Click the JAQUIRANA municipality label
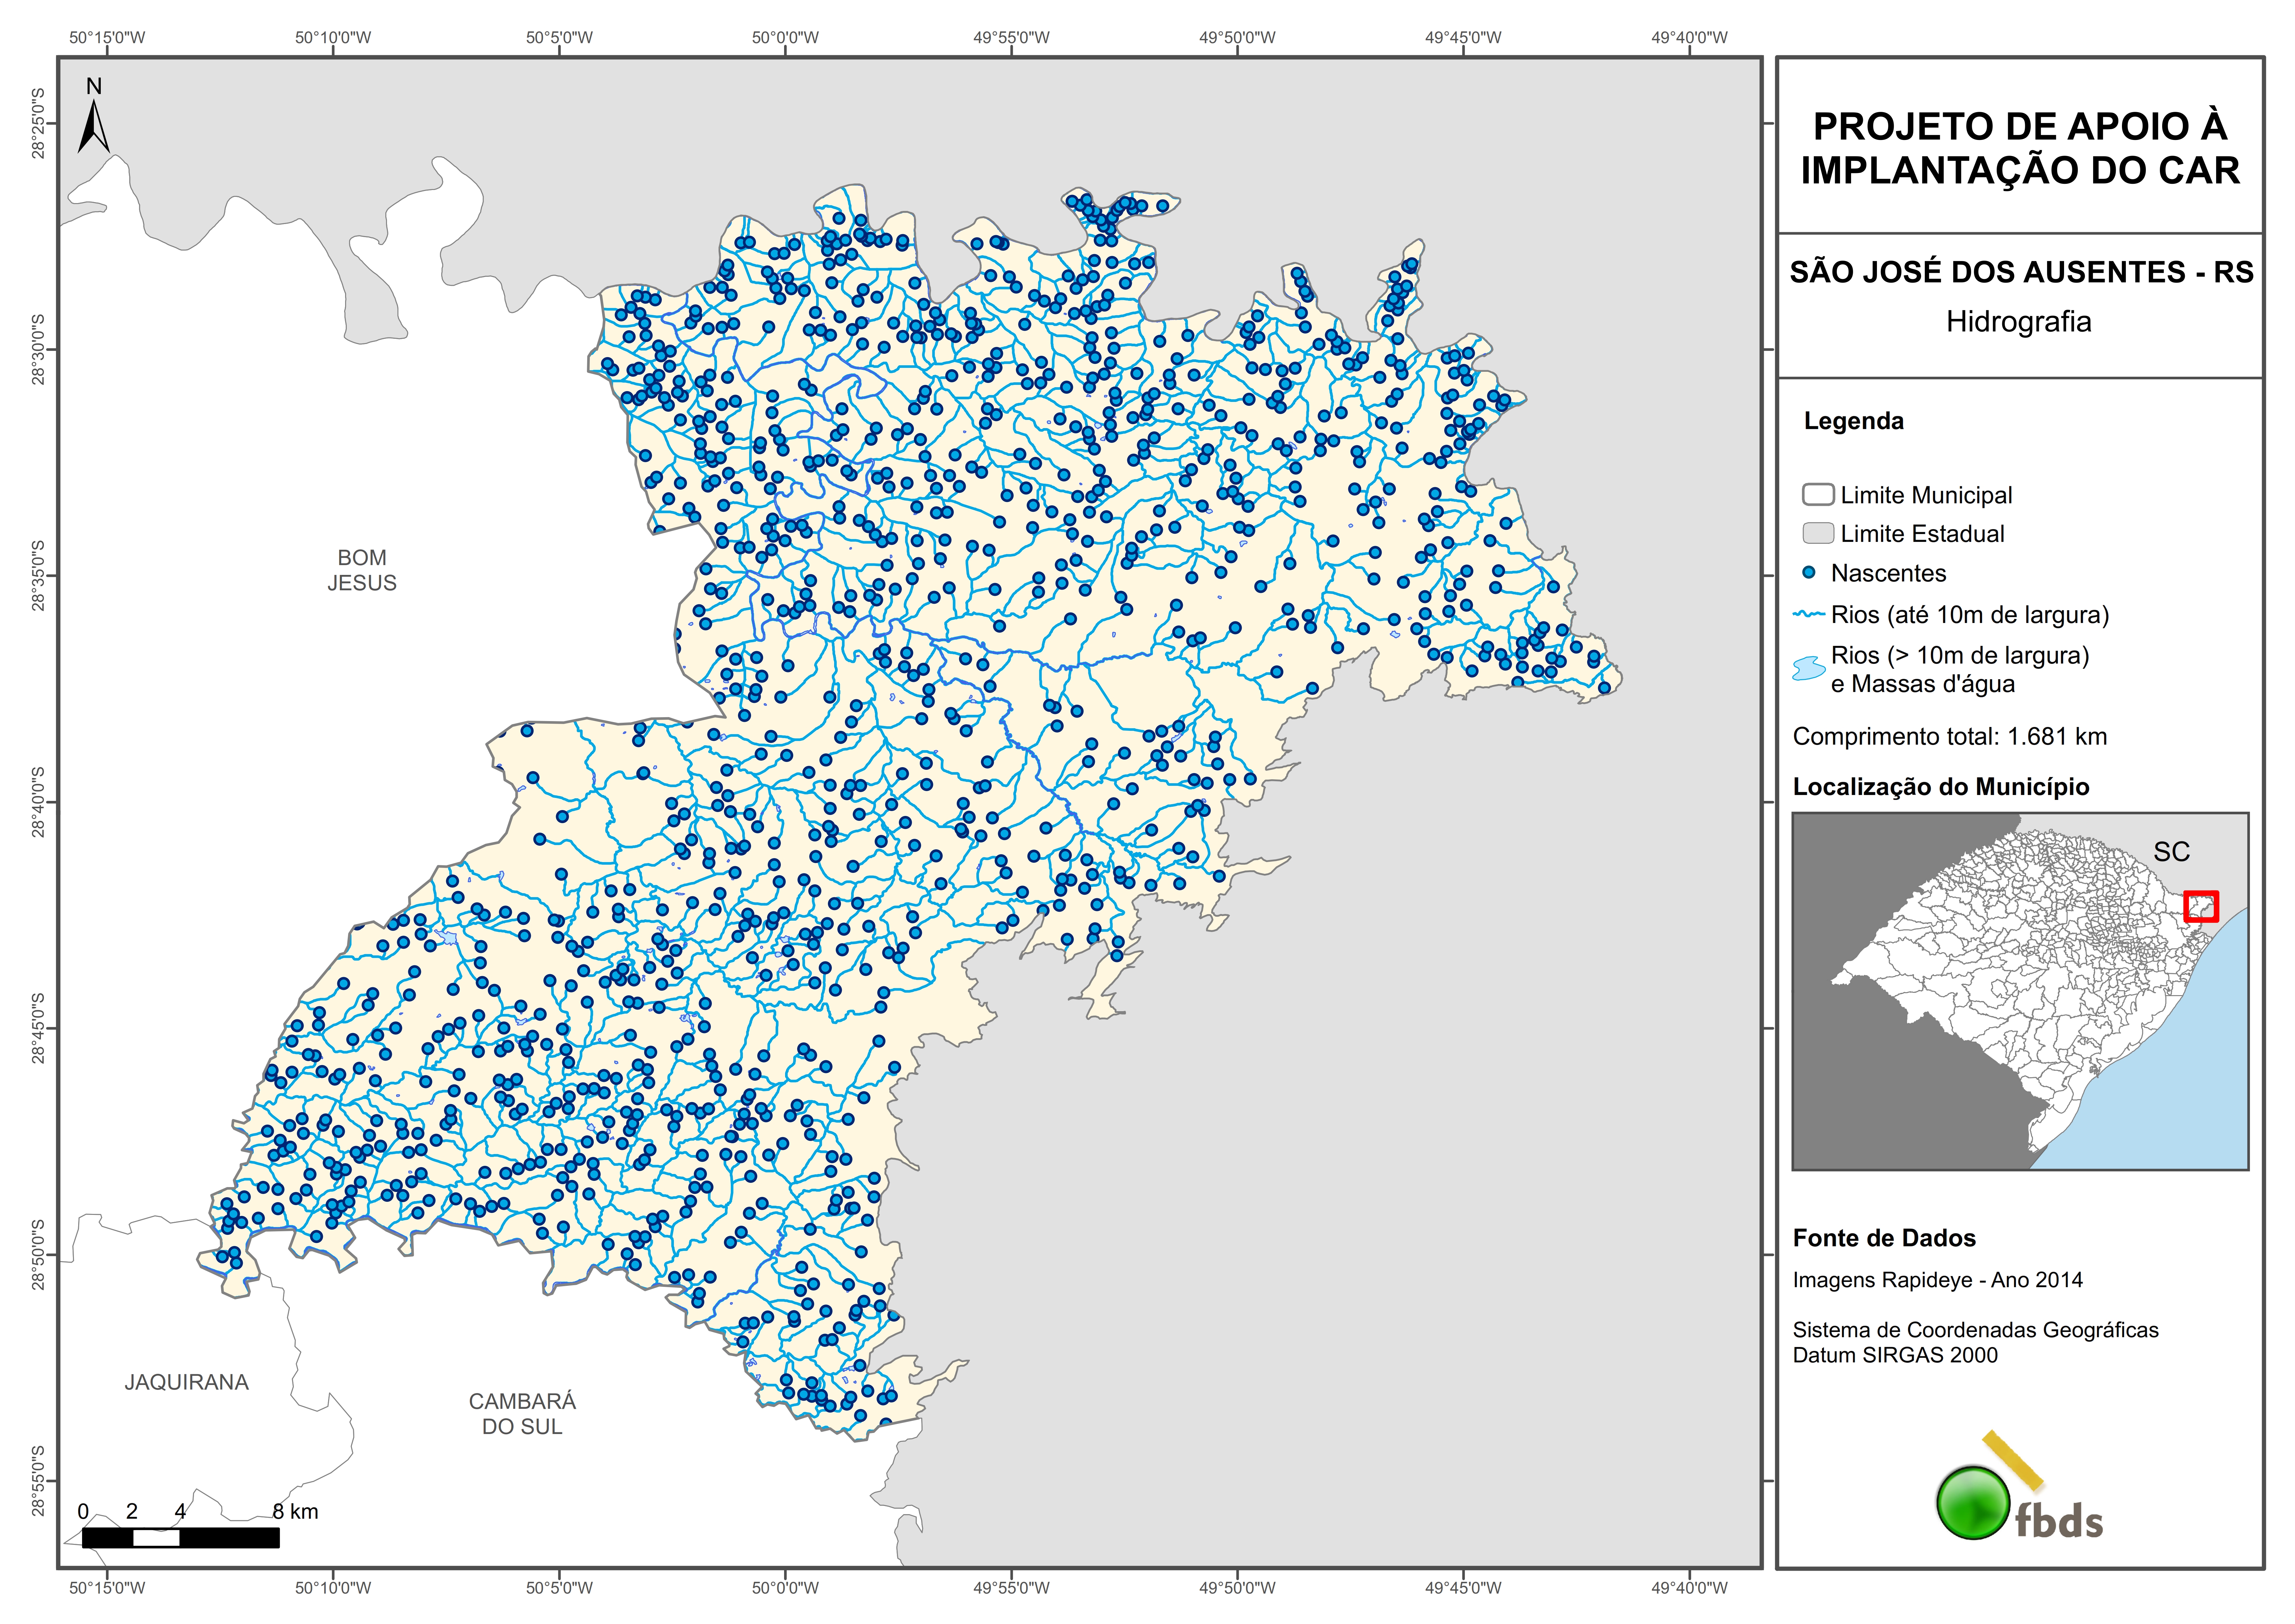 [186, 1382]
